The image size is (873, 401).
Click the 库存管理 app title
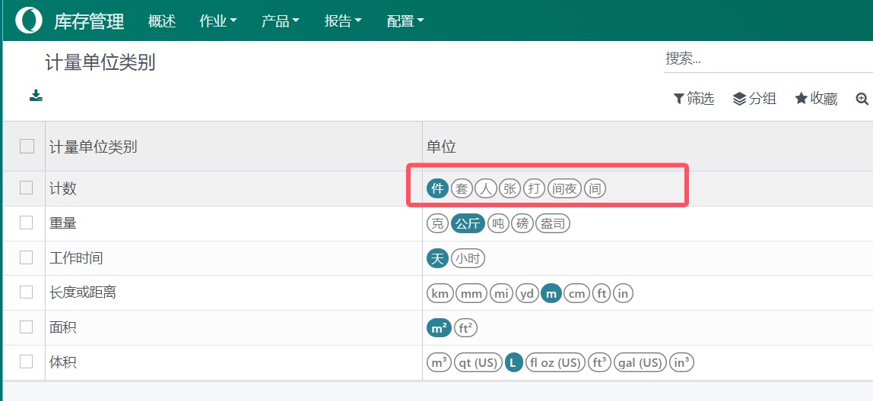89,21
